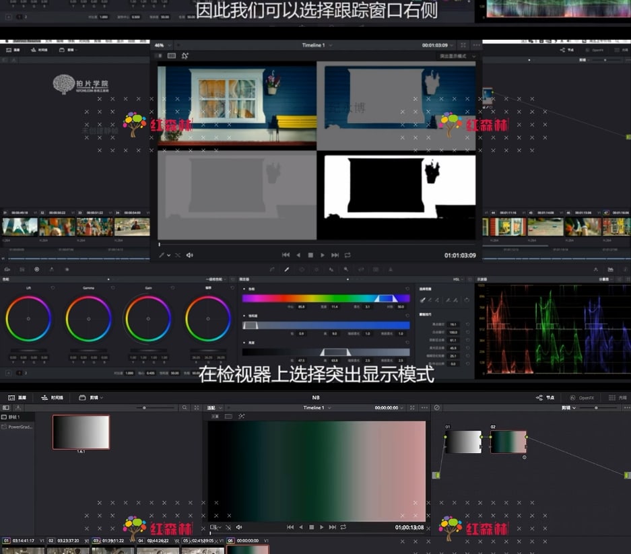Select clip 06 at 00:00:00:00 in the clip strip
Viewport: 631px width, 554px height.
click(x=248, y=549)
